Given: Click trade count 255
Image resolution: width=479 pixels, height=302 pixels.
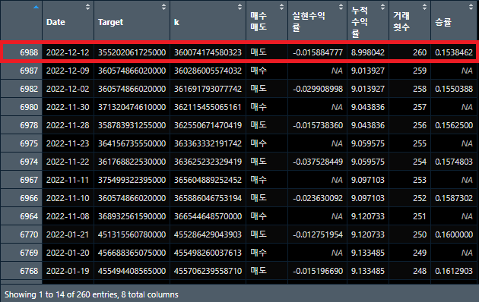Looking at the screenshot, I should (420, 143).
